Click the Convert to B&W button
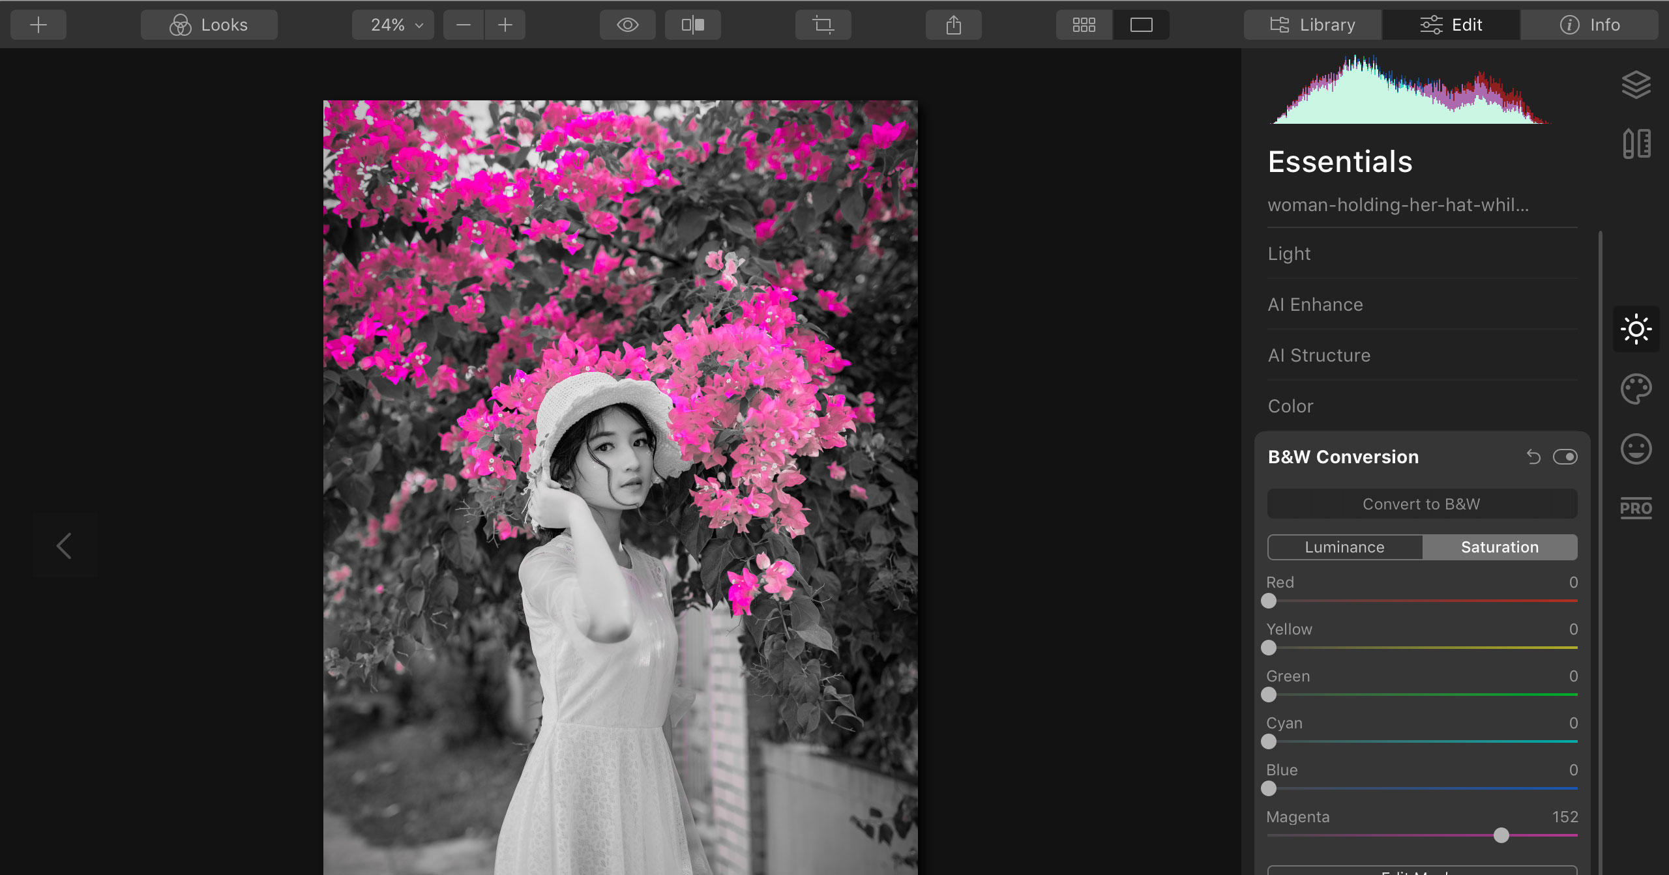The height and width of the screenshot is (875, 1669). (x=1421, y=504)
